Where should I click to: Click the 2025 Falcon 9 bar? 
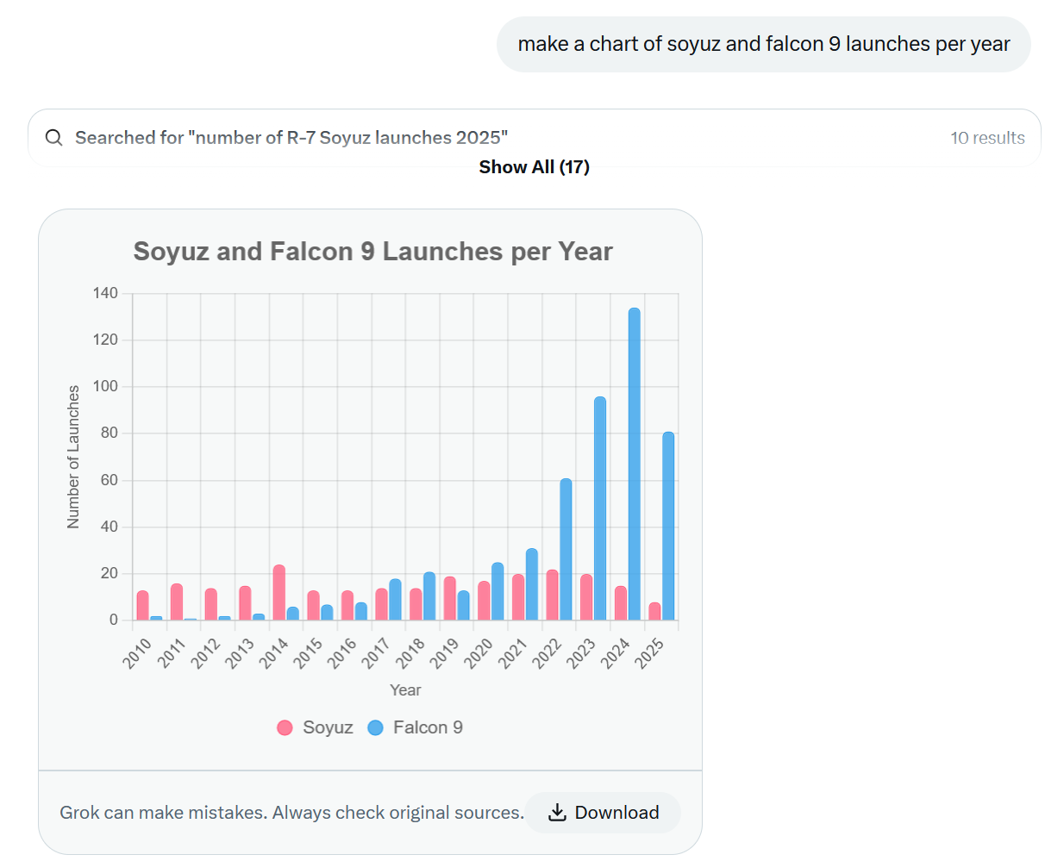[668, 526]
